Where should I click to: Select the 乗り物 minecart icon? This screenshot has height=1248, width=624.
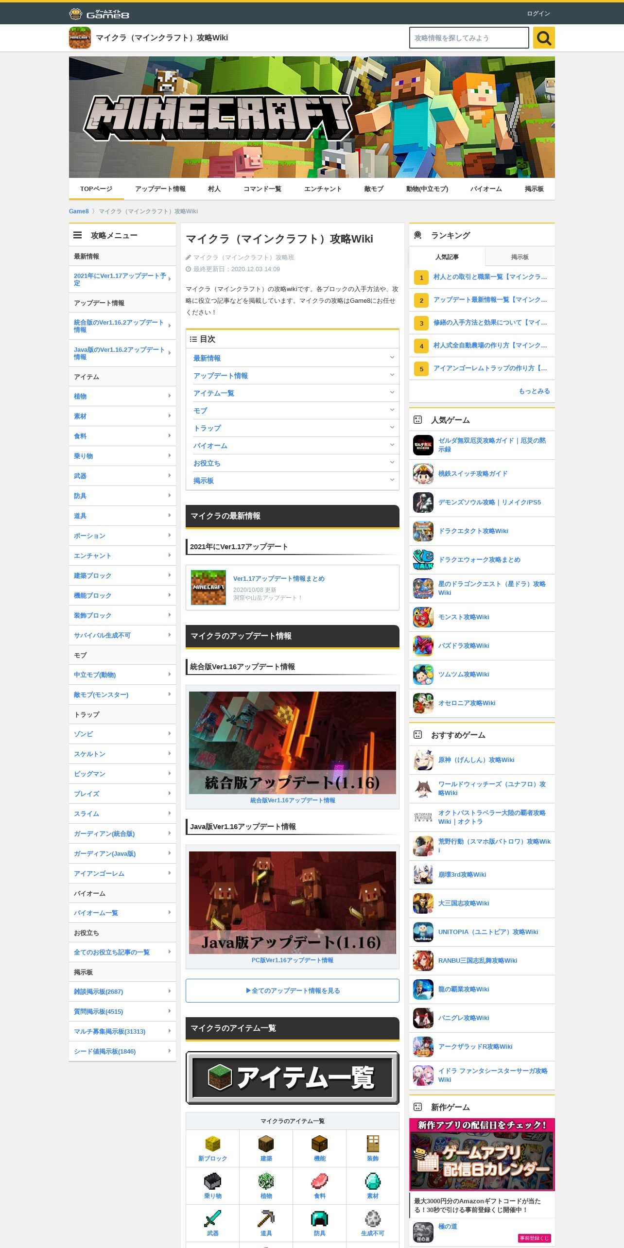(x=213, y=1181)
